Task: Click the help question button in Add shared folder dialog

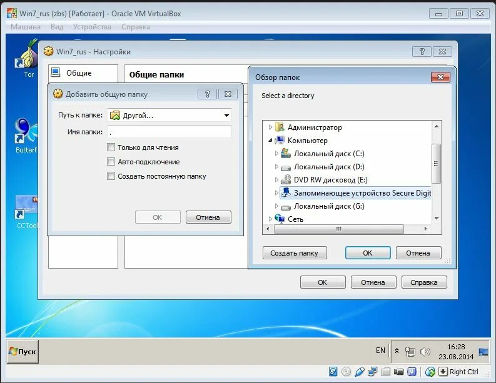Action: tap(207, 94)
